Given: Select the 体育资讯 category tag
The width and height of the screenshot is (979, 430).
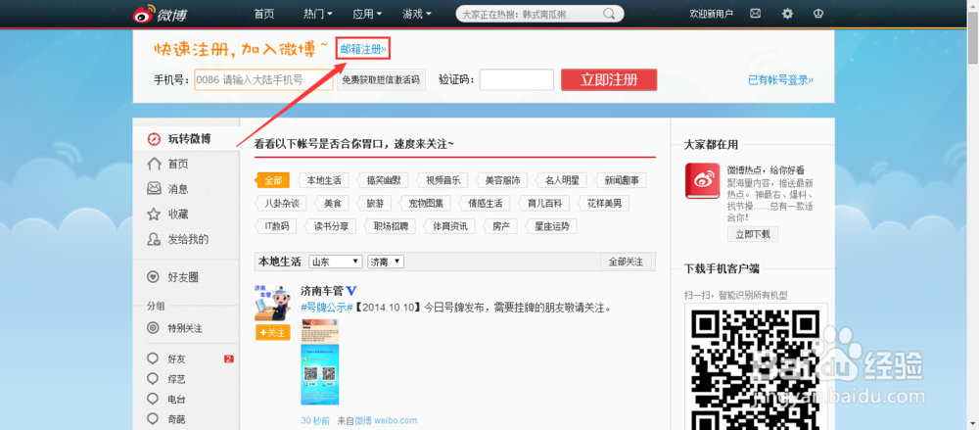Looking at the screenshot, I should (x=449, y=225).
